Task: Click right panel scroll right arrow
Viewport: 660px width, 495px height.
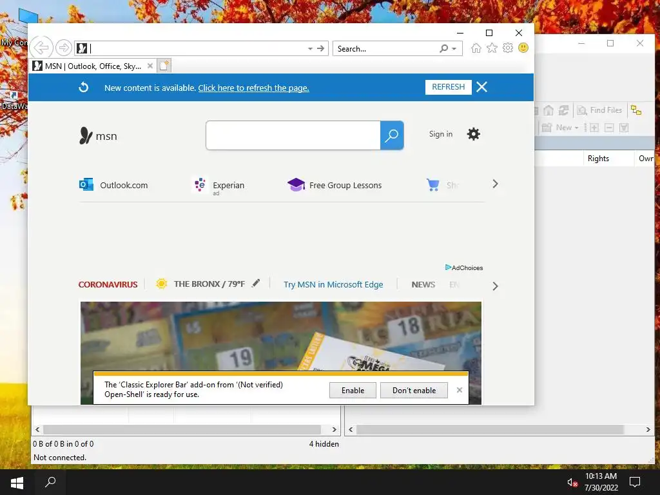Action: click(648, 429)
